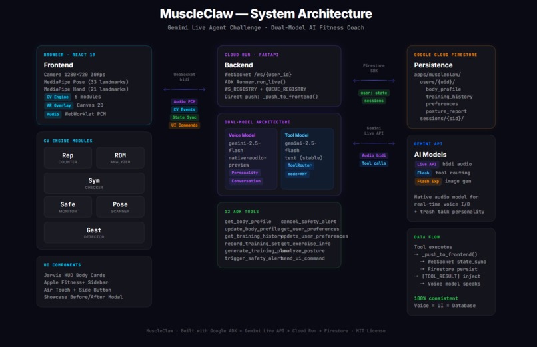
Task: Select 'MediaPipe Hand (21 landmarks)' text
Action: tap(86, 89)
